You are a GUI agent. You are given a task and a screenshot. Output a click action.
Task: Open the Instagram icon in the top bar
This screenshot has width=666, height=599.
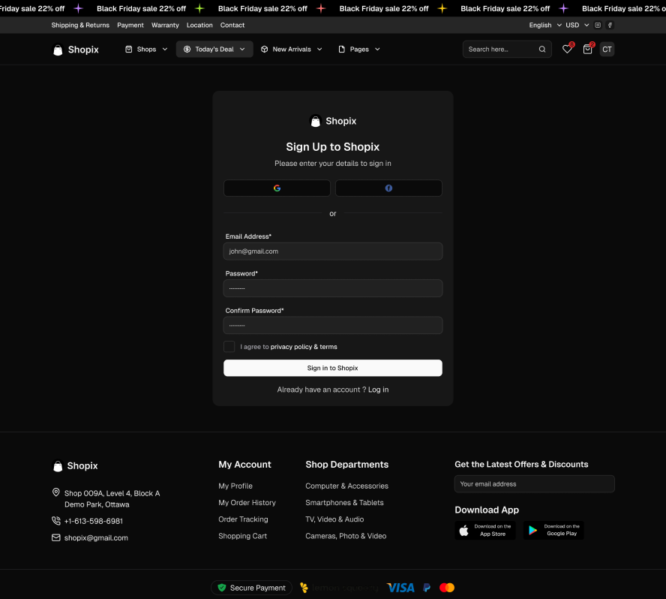click(x=598, y=25)
